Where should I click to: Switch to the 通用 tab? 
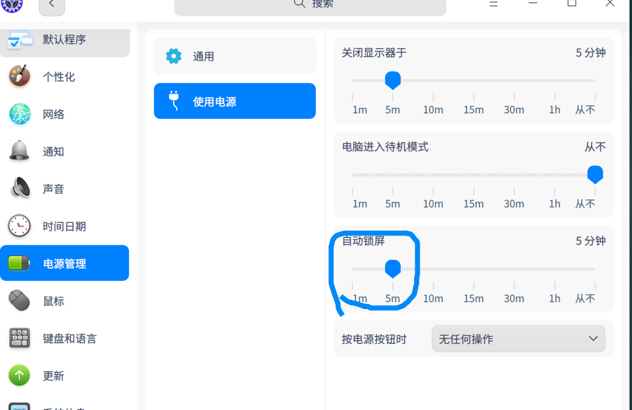(x=235, y=56)
